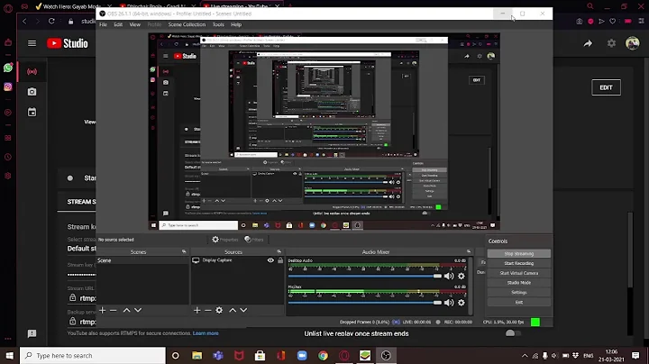
Task: Adjust Mic/Aux volume slider
Action: [365, 303]
